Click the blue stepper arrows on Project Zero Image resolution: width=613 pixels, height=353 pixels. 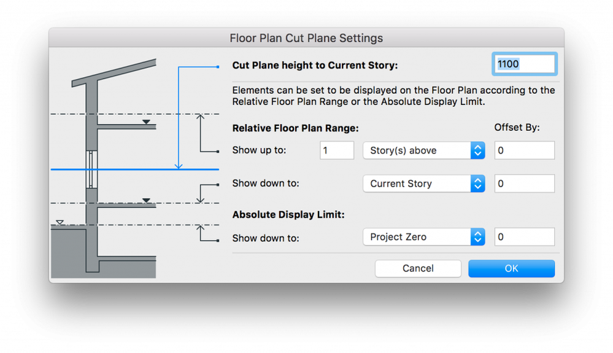478,237
